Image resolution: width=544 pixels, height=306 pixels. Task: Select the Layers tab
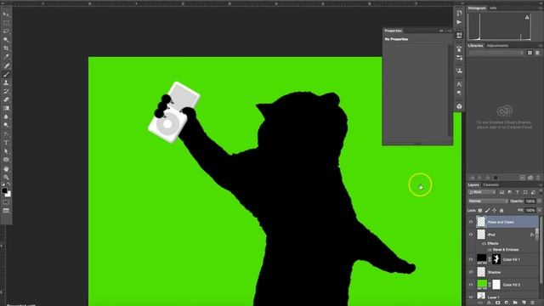473,185
